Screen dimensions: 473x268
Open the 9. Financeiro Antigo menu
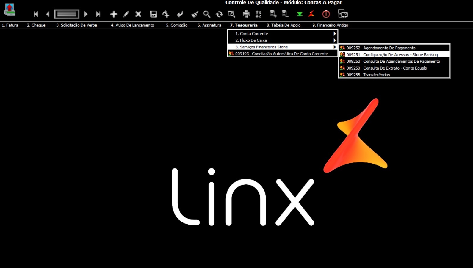330,25
